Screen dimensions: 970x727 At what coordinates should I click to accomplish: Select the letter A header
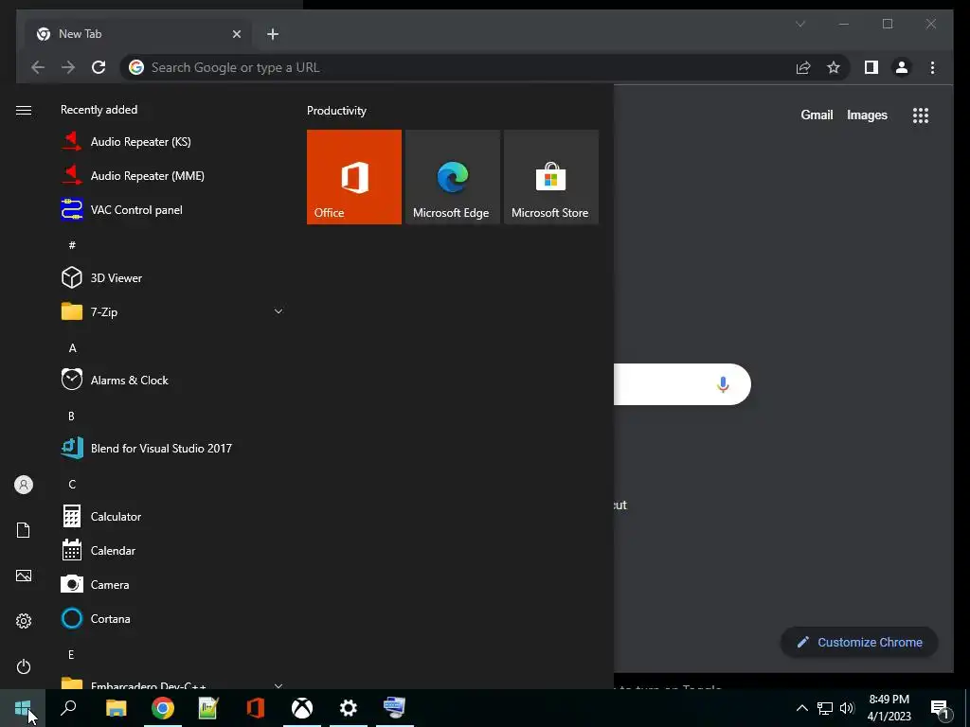72,348
